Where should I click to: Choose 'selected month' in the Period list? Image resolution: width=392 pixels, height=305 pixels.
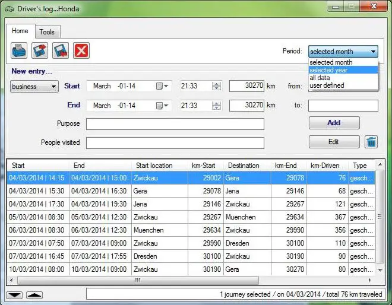point(343,62)
